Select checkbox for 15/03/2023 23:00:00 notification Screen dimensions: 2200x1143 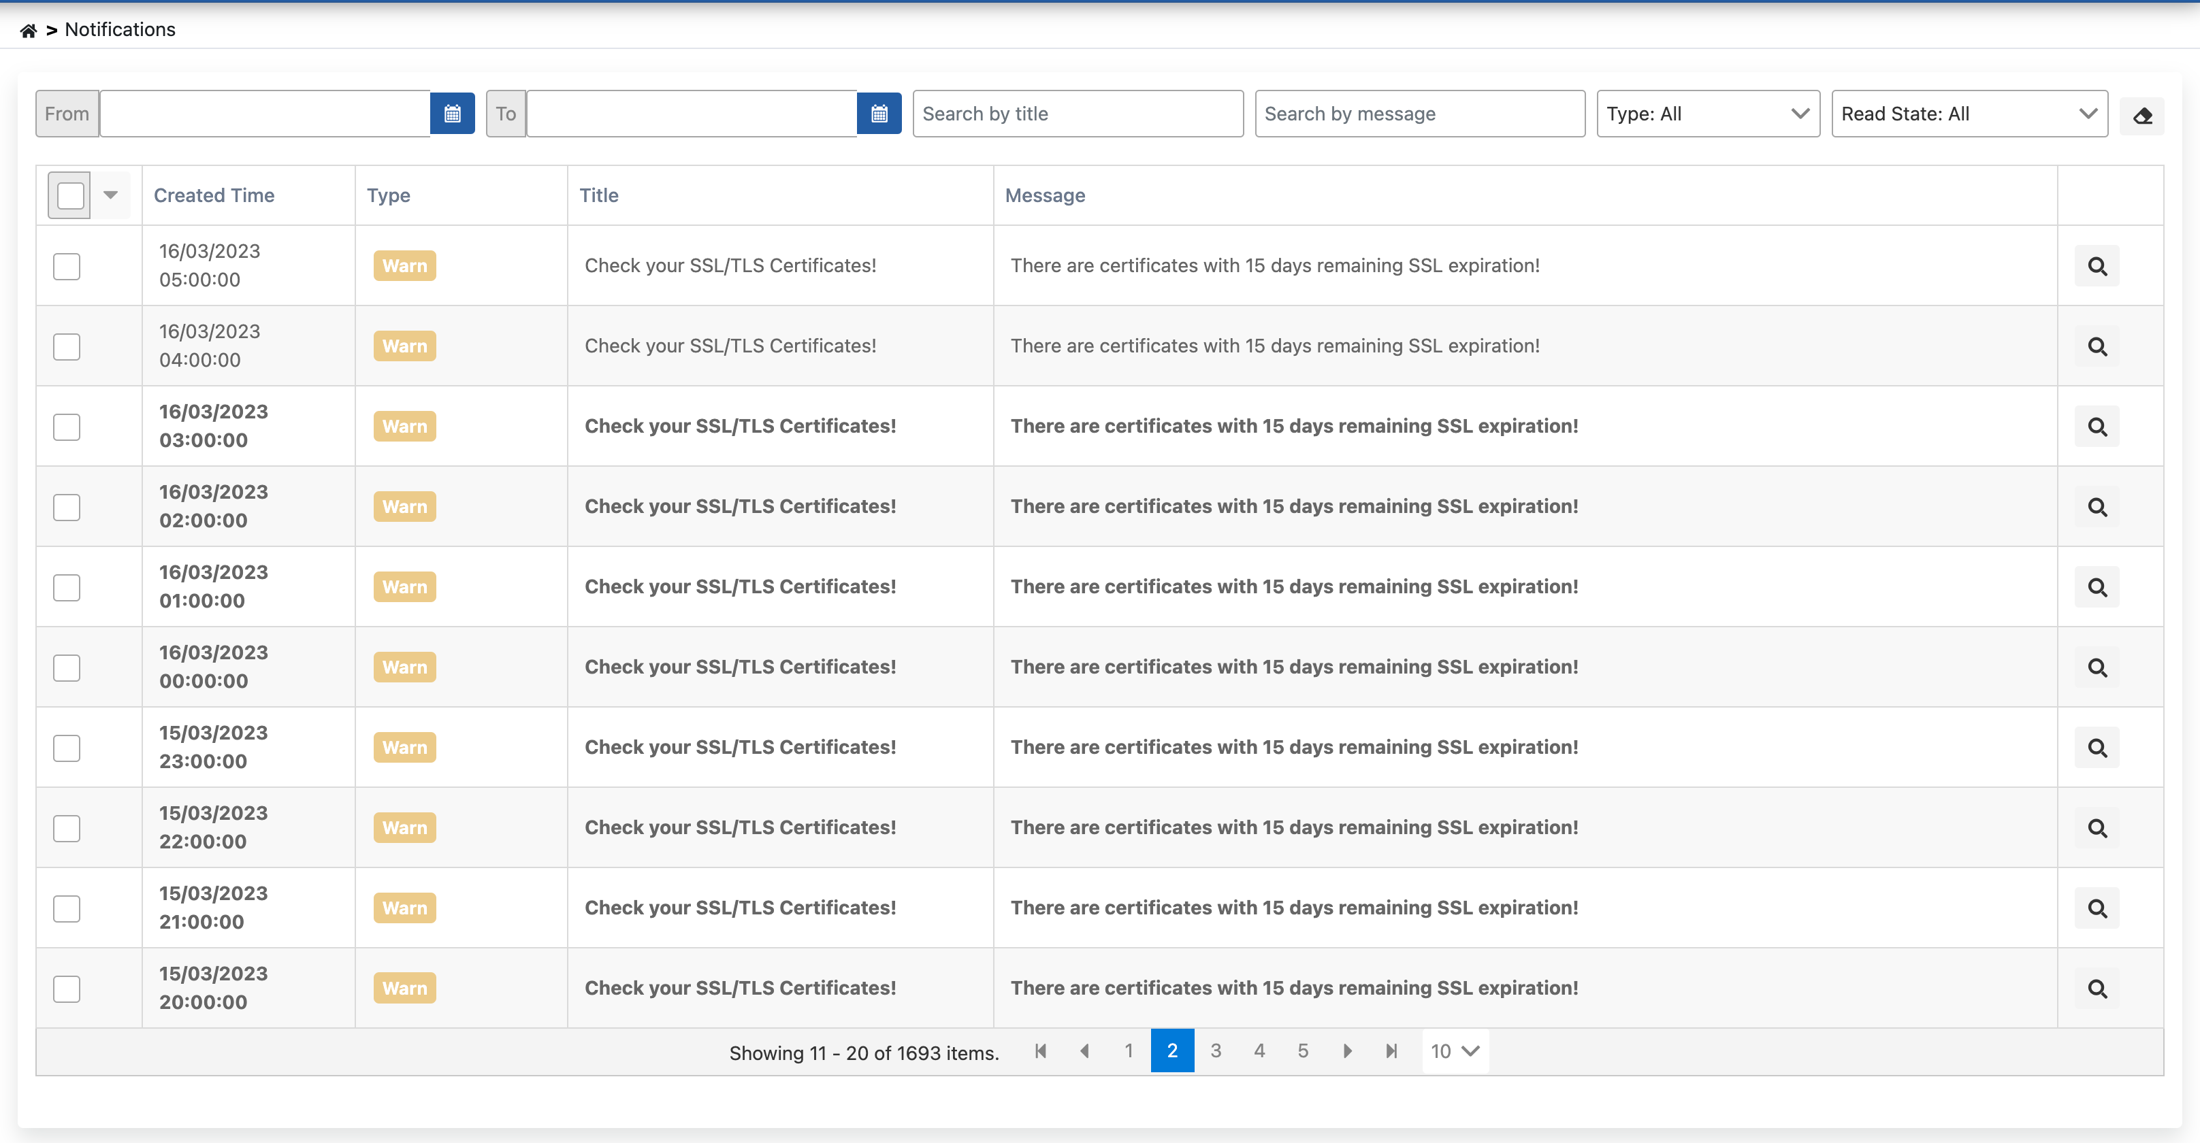[x=67, y=748]
